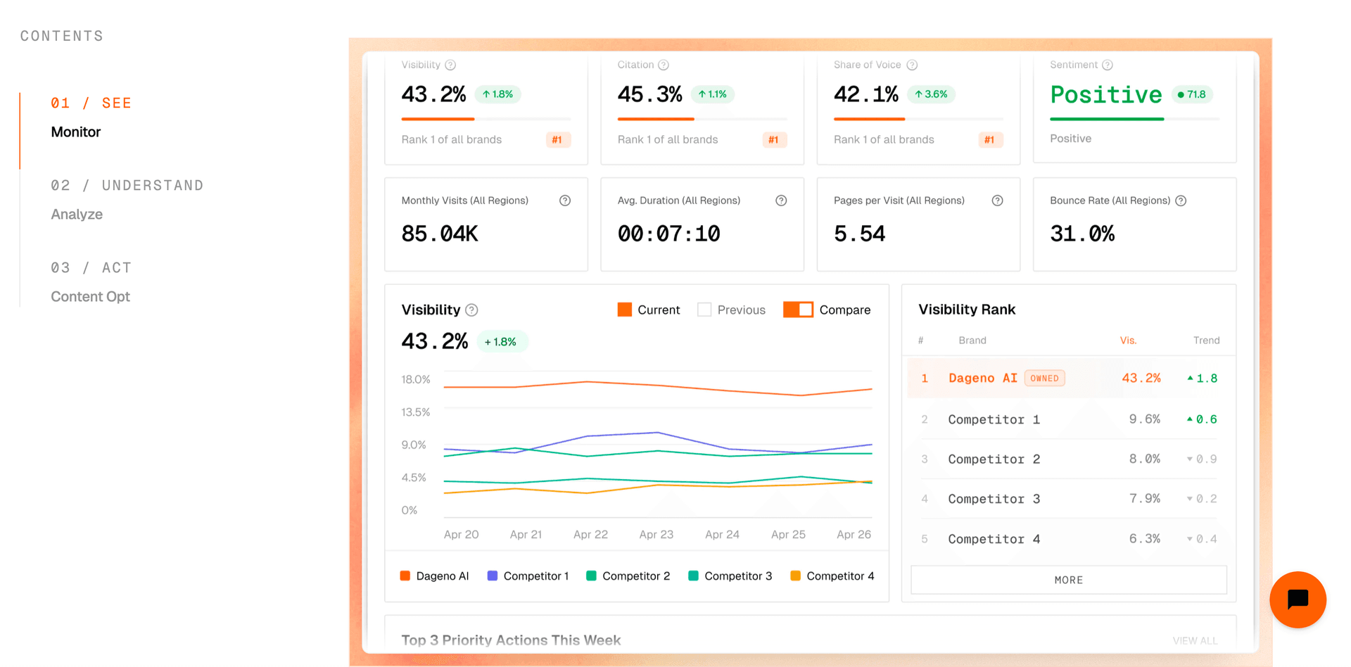Toggle Competitor 4 series in chart legend

[832, 576]
